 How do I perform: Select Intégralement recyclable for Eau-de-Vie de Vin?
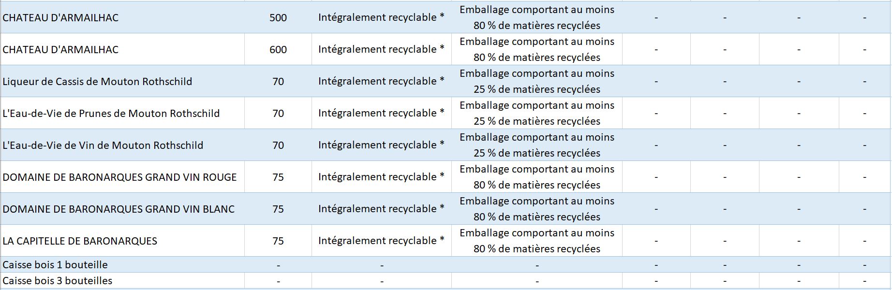[382, 145]
